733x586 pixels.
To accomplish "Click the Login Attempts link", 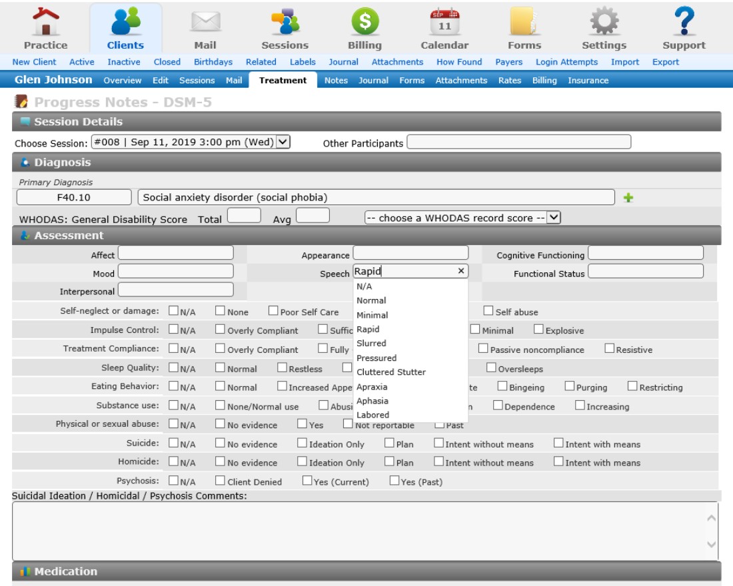I will pos(566,62).
